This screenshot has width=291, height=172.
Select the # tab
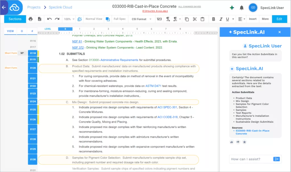[x=32, y=31]
